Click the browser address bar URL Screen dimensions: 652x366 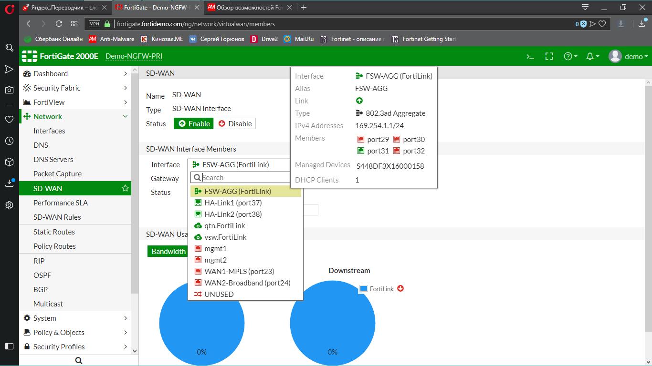pos(196,24)
